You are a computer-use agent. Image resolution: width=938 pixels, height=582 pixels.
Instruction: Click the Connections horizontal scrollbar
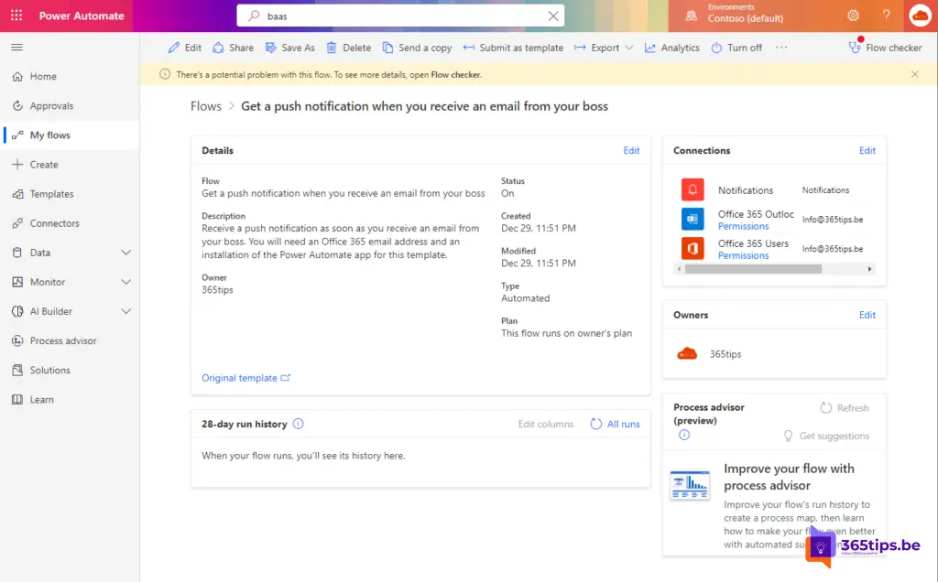click(751, 269)
